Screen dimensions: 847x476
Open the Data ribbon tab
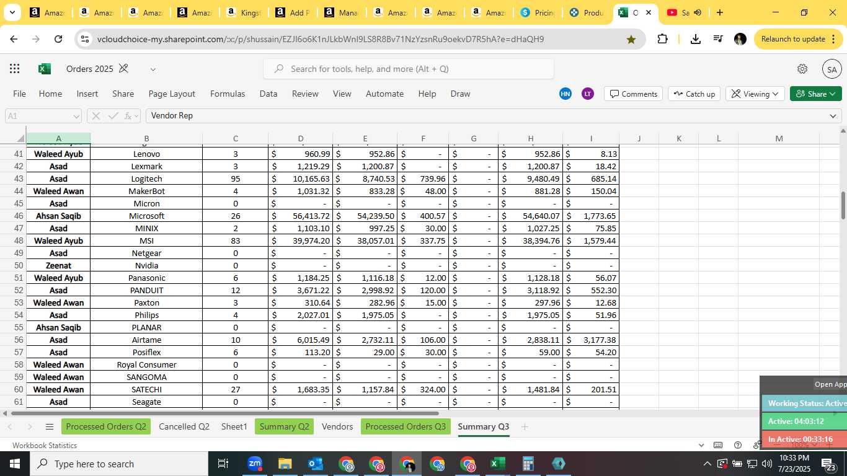click(x=268, y=94)
